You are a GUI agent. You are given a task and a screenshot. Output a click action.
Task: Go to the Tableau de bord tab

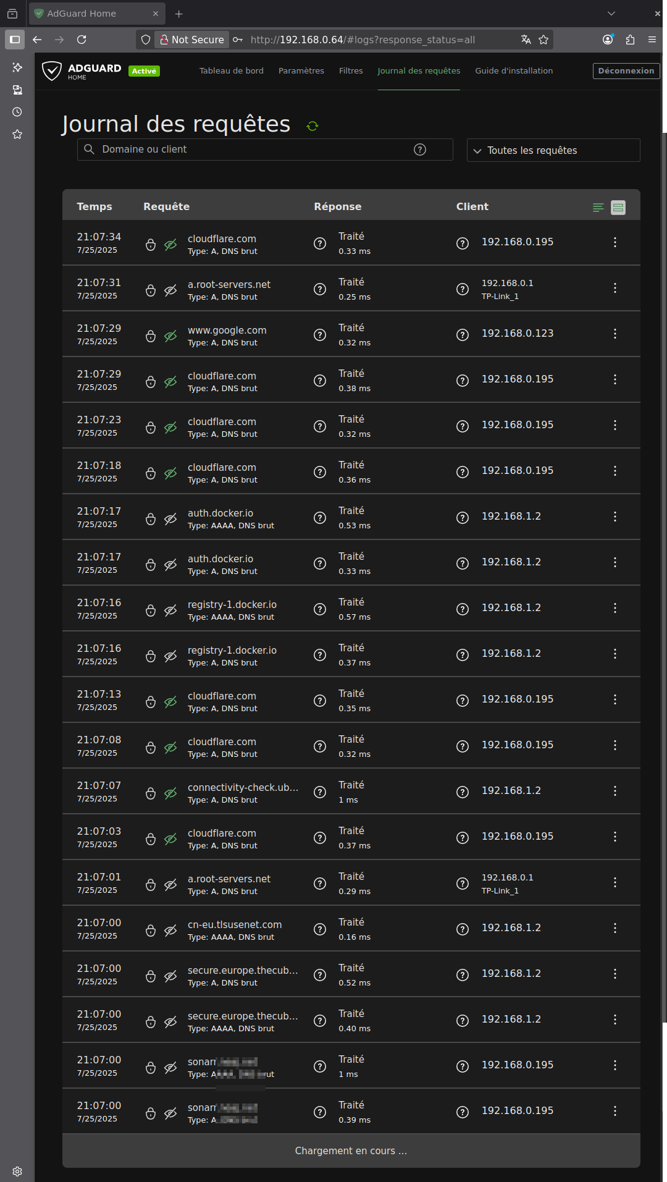point(231,71)
